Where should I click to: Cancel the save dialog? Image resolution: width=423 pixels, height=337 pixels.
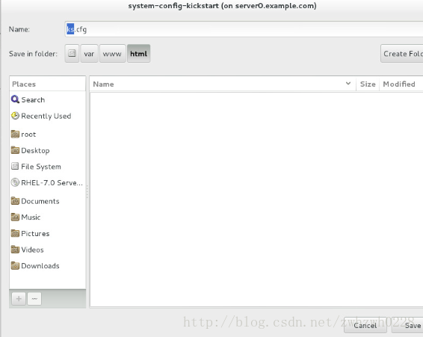point(365,325)
